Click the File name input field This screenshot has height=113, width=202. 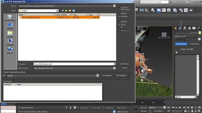pyautogui.click(x=73, y=64)
